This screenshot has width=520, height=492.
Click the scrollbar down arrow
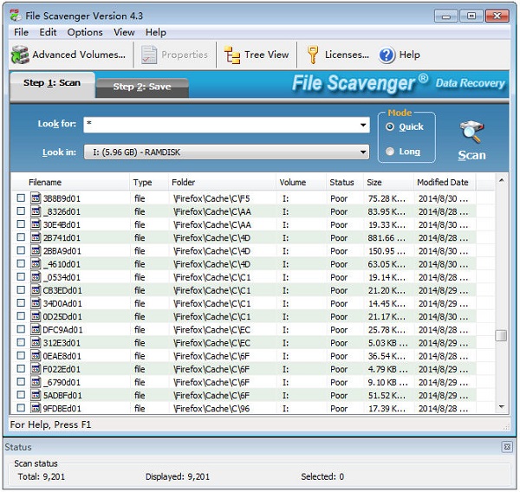501,407
